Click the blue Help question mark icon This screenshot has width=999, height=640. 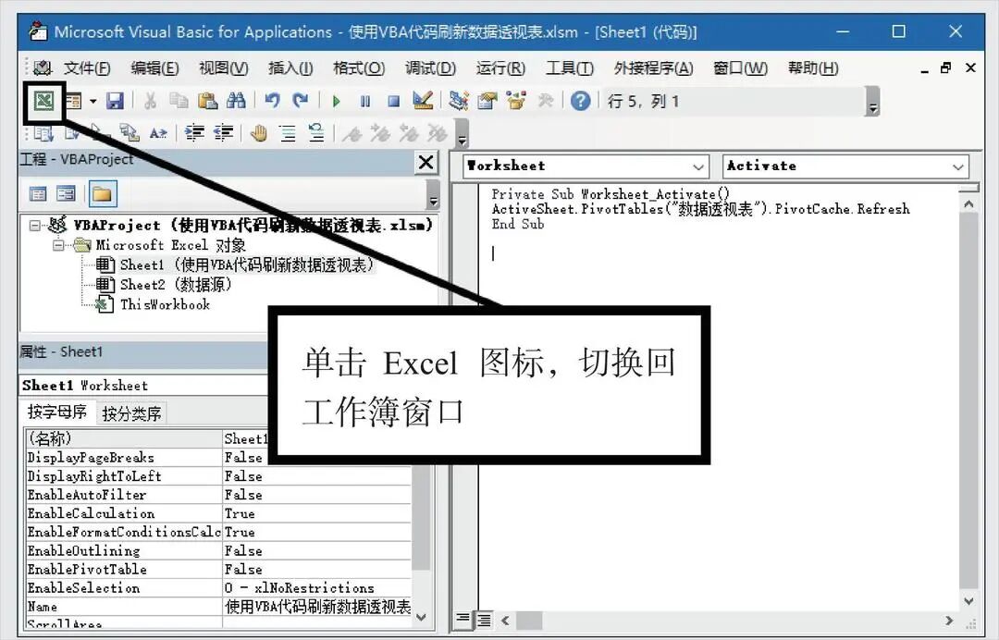coord(580,101)
